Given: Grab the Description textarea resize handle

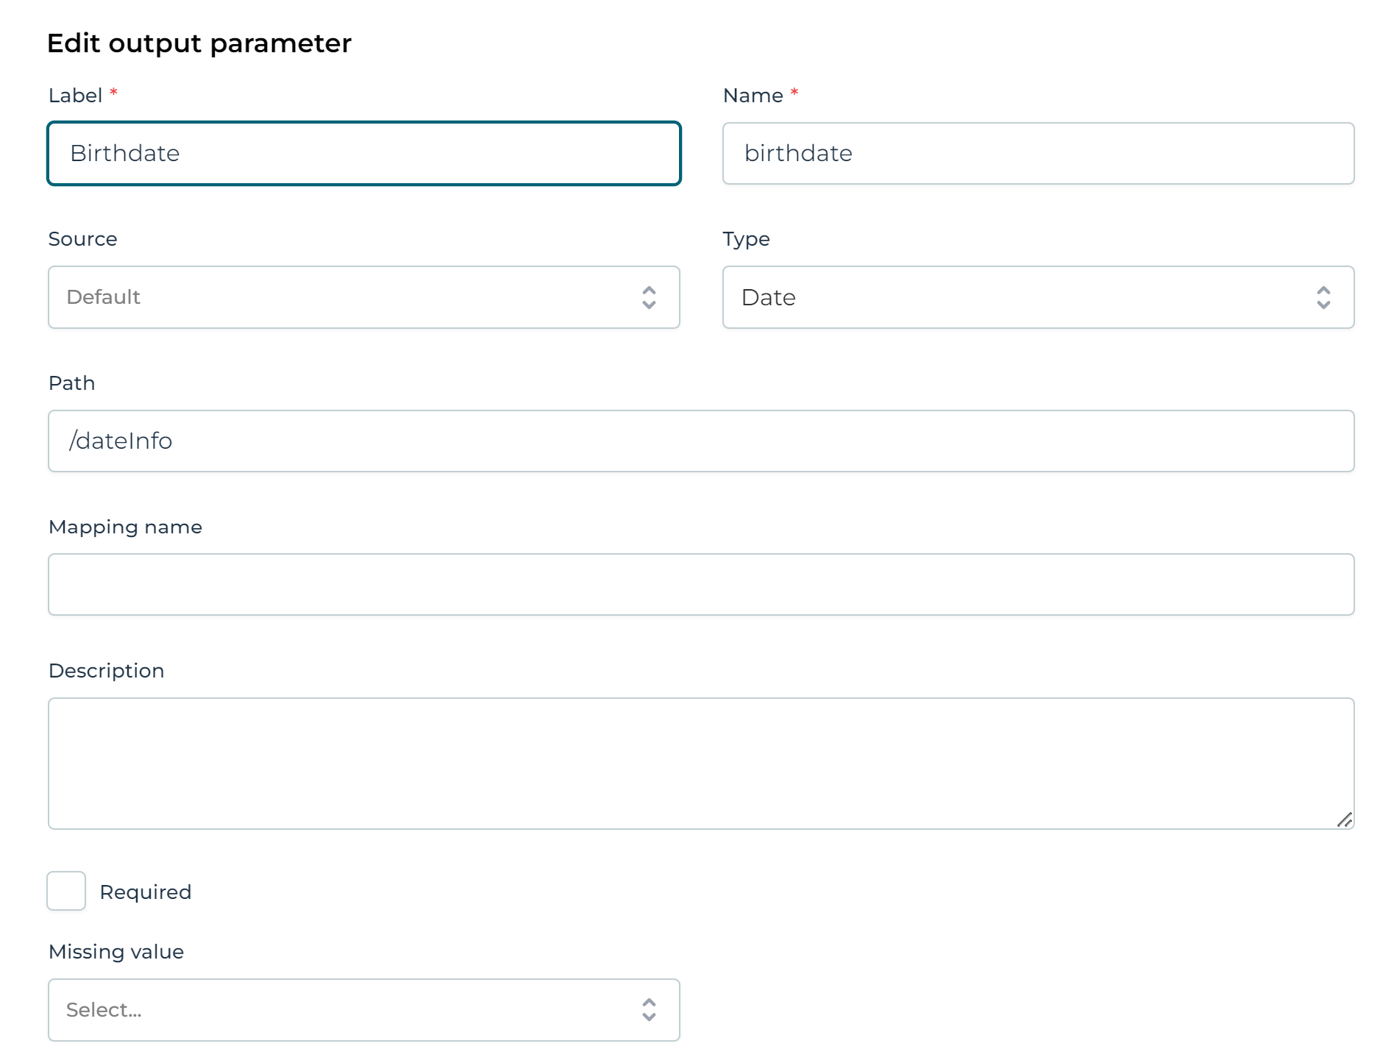Looking at the screenshot, I should (x=1344, y=820).
